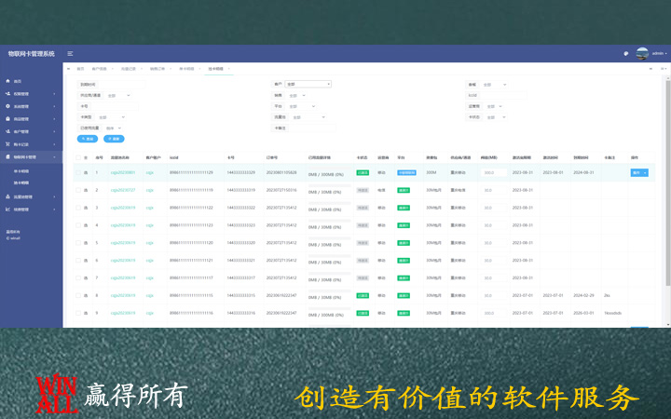Viewport: 671px width, 419px height.
Task: Open the 卡类型 filter dropdown
Action: coord(111,117)
